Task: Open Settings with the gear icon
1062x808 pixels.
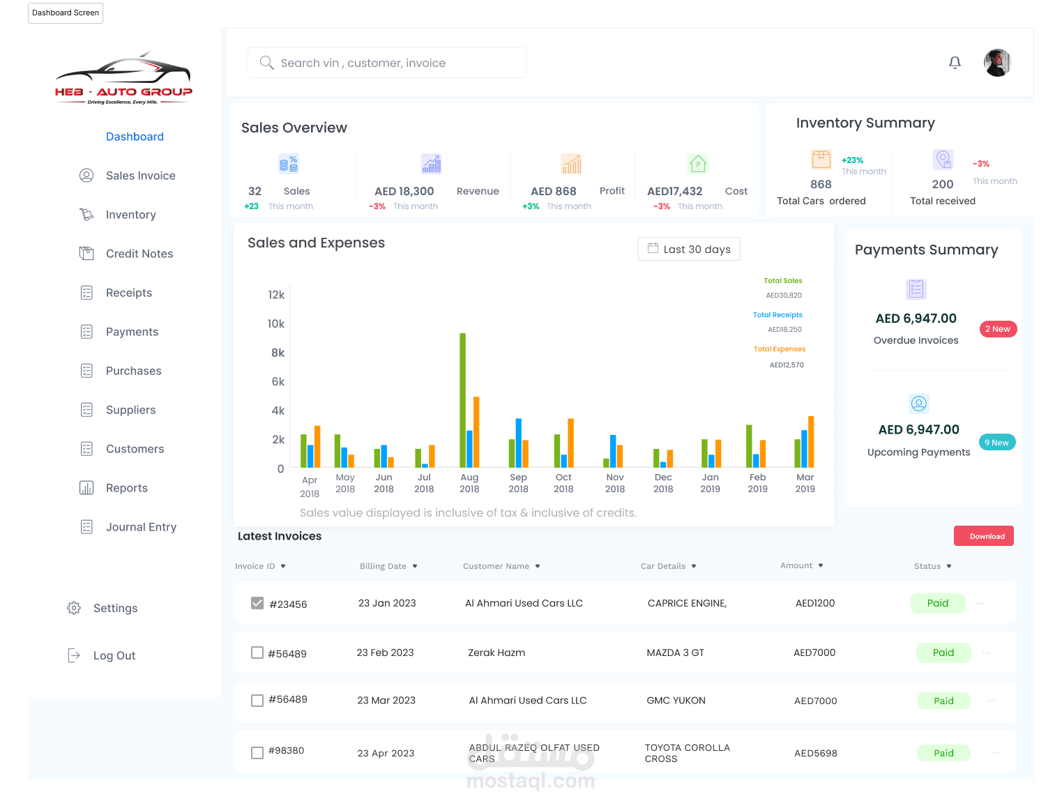Action: (74, 608)
